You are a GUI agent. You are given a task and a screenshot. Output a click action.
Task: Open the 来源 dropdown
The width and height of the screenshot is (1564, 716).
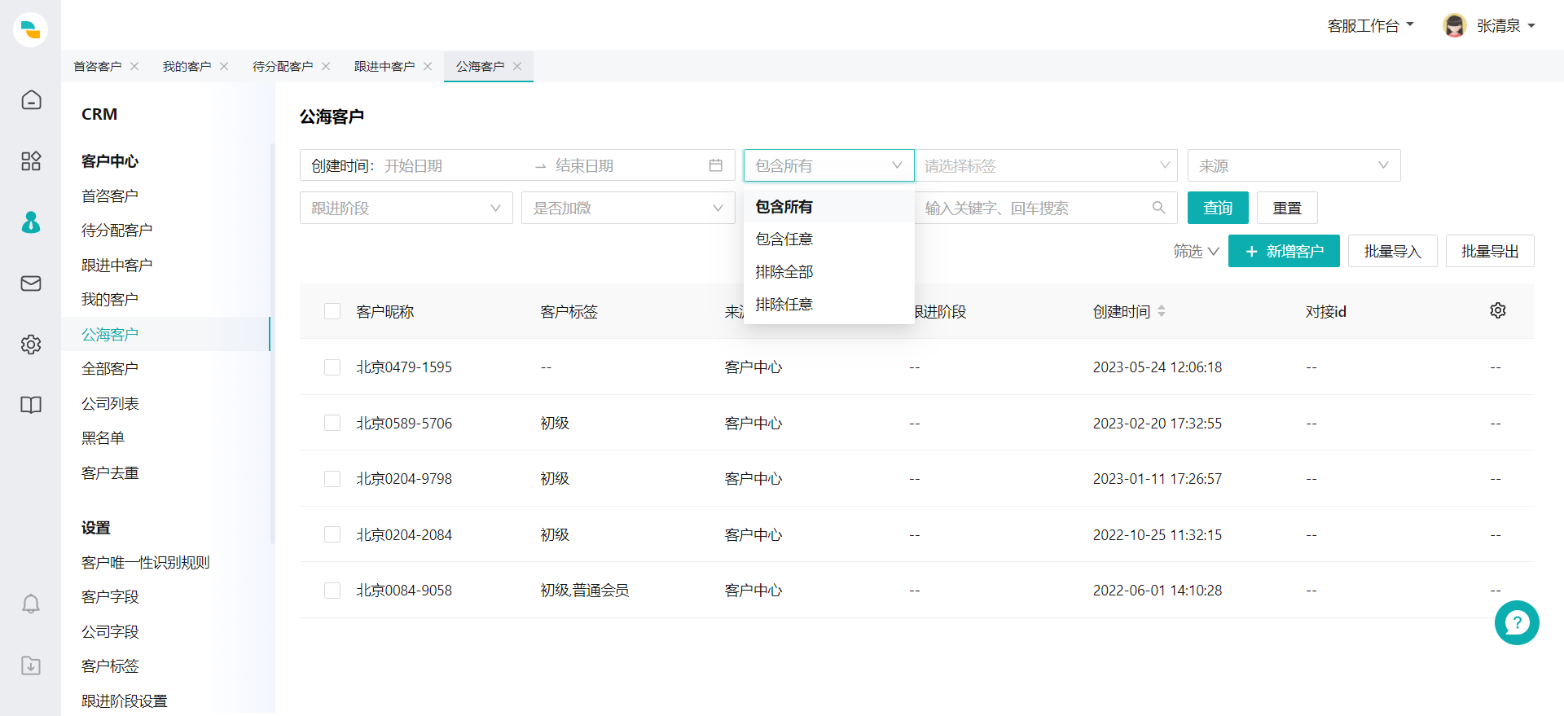click(x=1294, y=165)
